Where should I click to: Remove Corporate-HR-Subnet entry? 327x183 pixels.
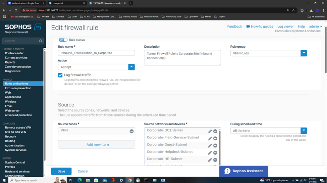[x=215, y=160]
